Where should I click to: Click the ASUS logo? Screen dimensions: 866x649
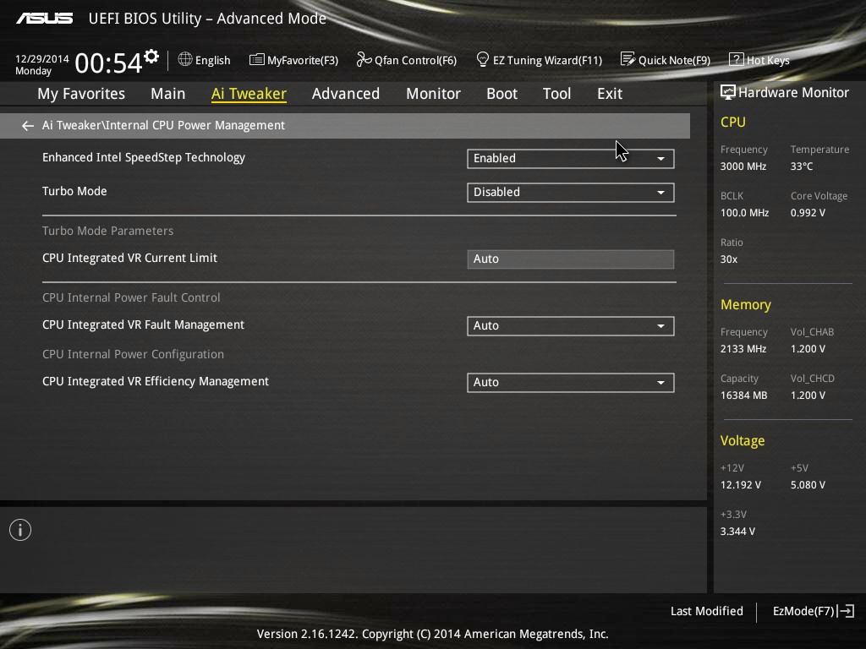point(45,19)
